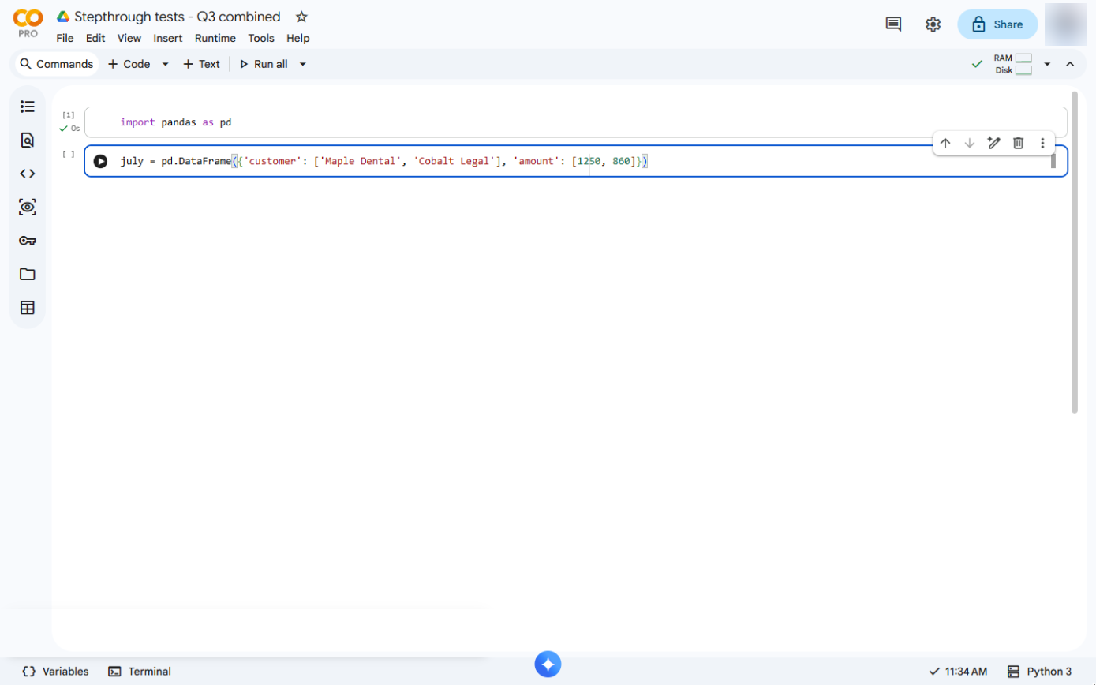This screenshot has width=1096, height=685.
Task: Click the Colab Pro logo
Action: click(28, 23)
